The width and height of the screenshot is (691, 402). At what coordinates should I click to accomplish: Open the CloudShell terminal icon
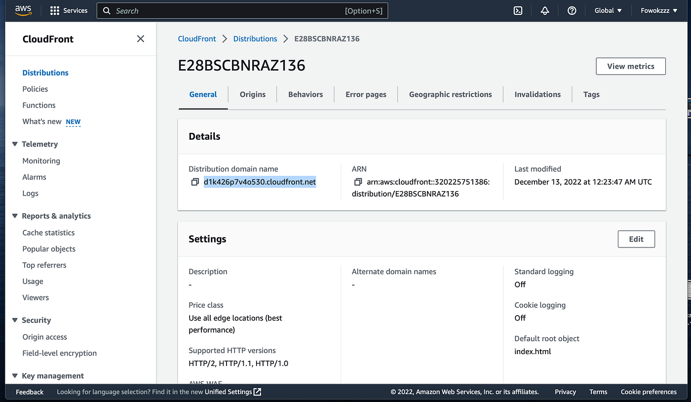point(518,10)
